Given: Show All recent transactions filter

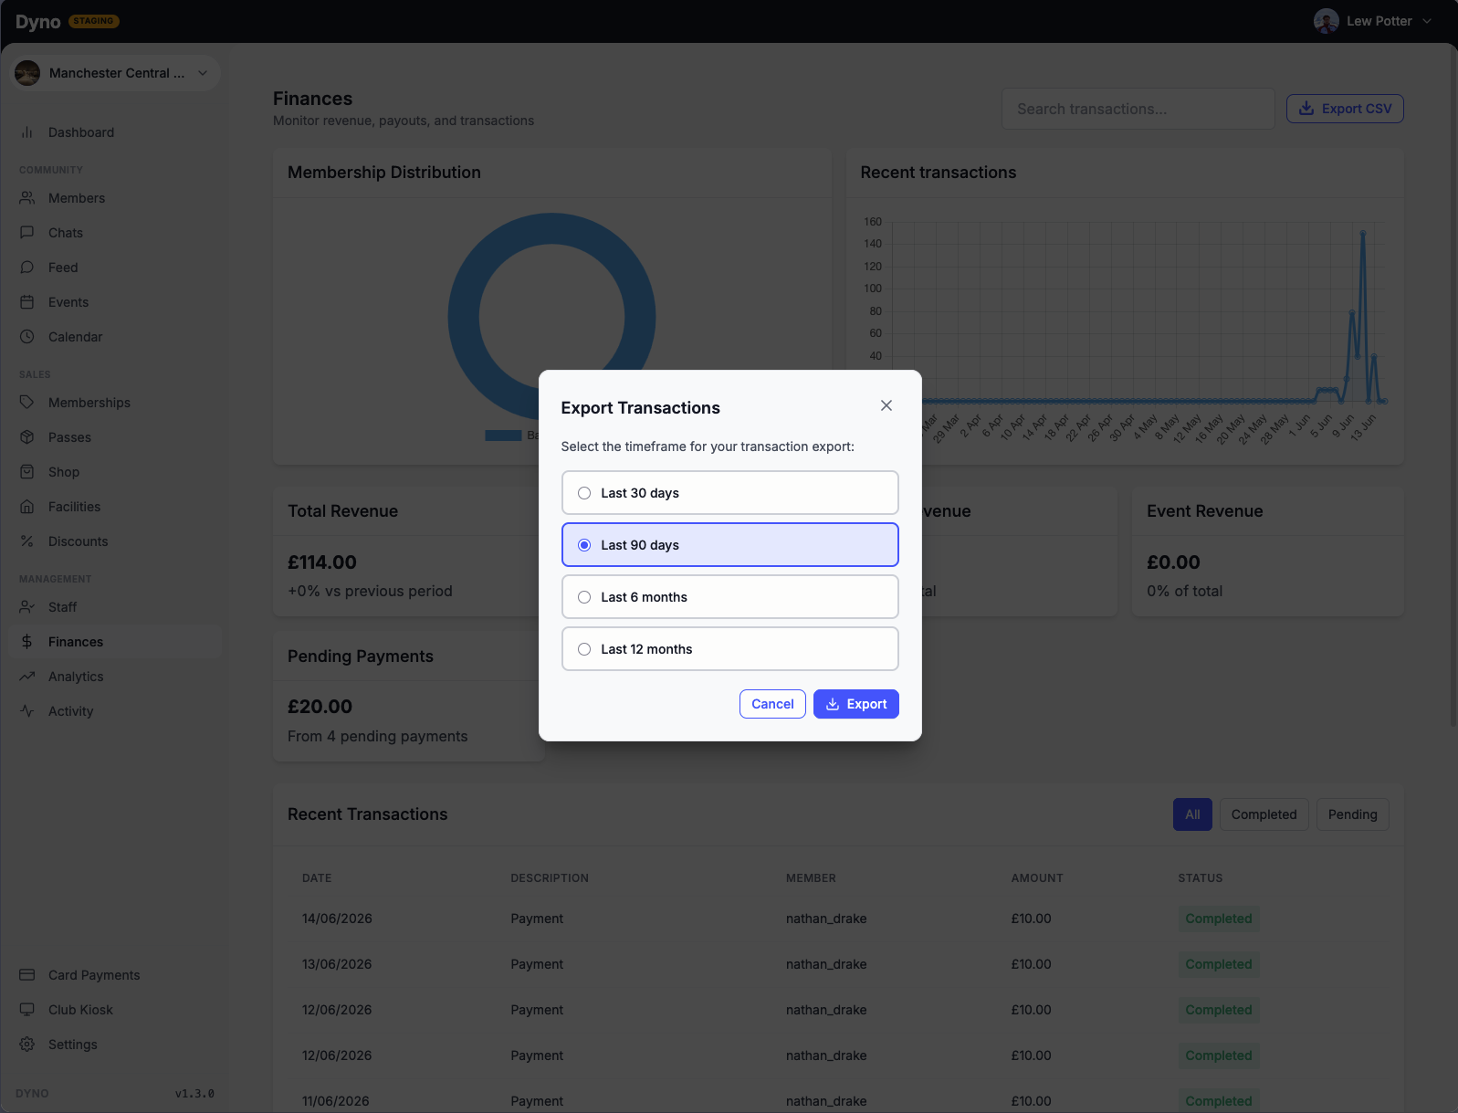Looking at the screenshot, I should pyautogui.click(x=1192, y=814).
